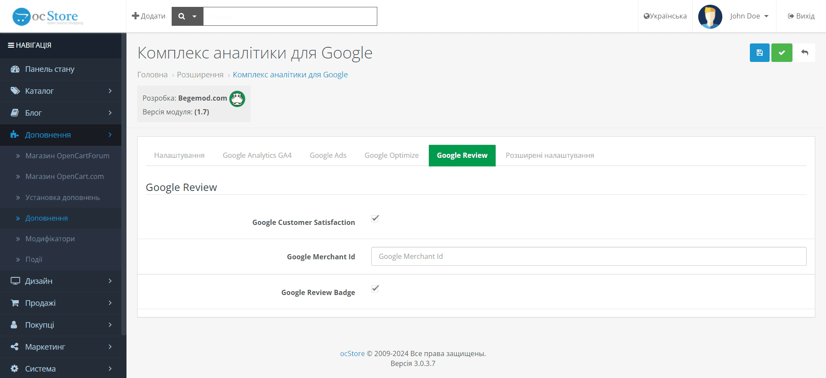The height and width of the screenshot is (378, 826).
Task: Click the plus icon beside Додати
Action: 136,16
